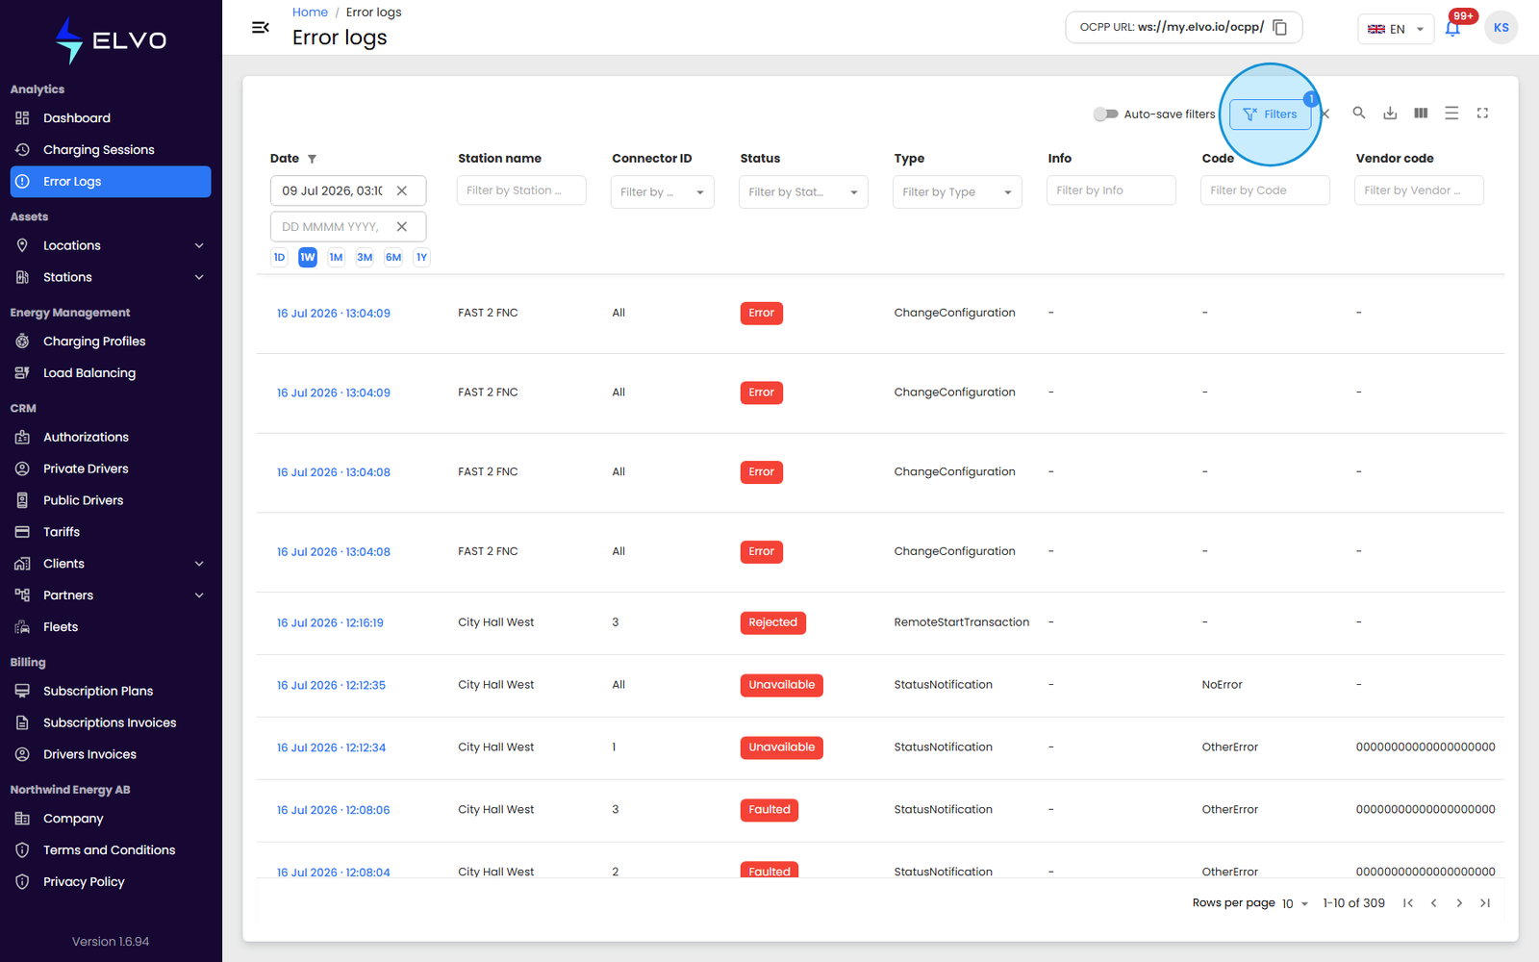Open the notifications bell
Screen dimensions: 1539x962
1452,28
